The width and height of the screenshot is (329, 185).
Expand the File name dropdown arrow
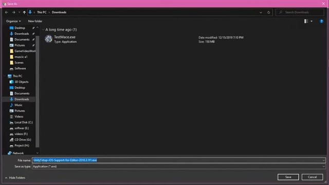coord(323,160)
